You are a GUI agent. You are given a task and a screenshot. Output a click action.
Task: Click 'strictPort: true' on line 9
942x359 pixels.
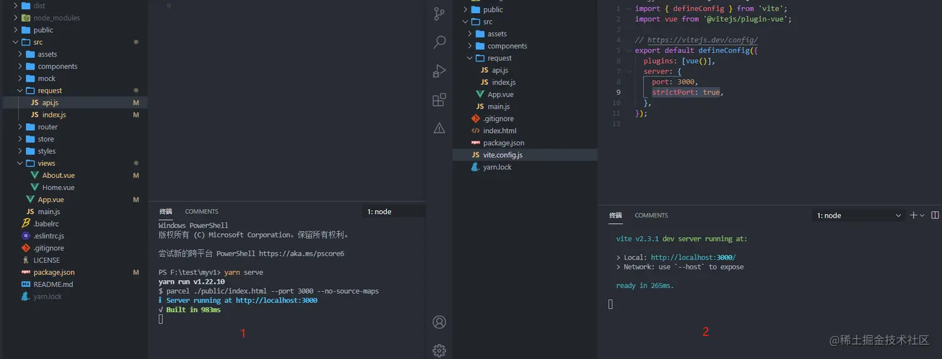pyautogui.click(x=686, y=92)
